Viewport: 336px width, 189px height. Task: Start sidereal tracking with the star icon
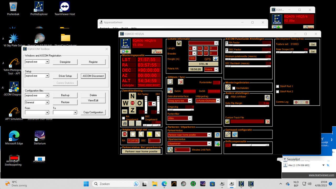point(133,134)
